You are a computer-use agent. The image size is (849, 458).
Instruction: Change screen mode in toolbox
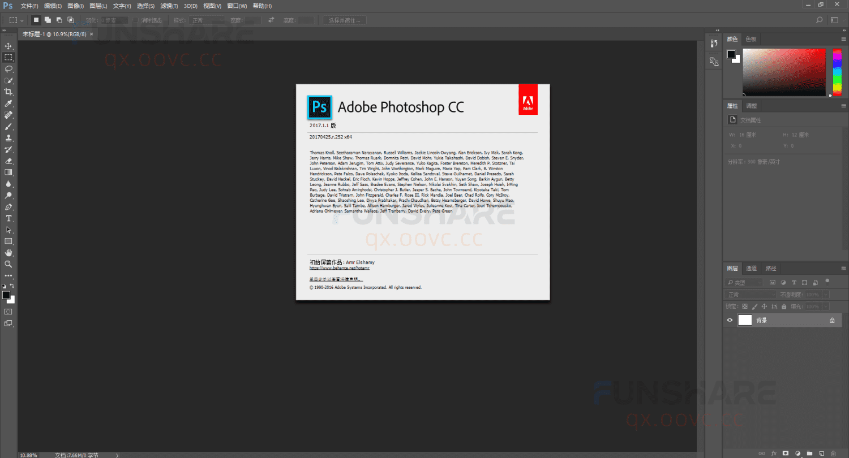point(8,323)
